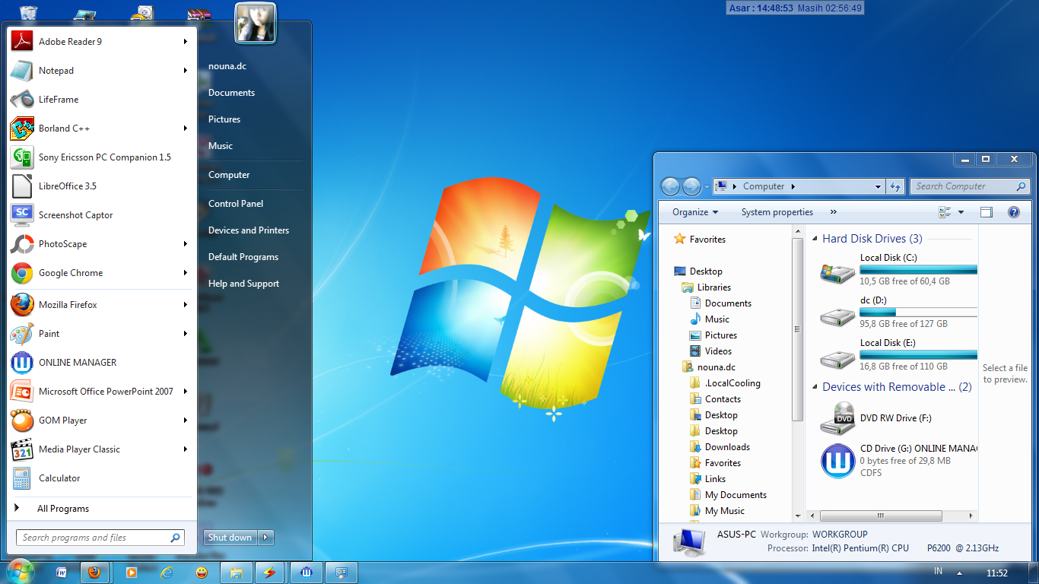The width and height of the screenshot is (1039, 584).
Task: Expand the Google Chrome jump list arrow
Action: pyautogui.click(x=185, y=273)
